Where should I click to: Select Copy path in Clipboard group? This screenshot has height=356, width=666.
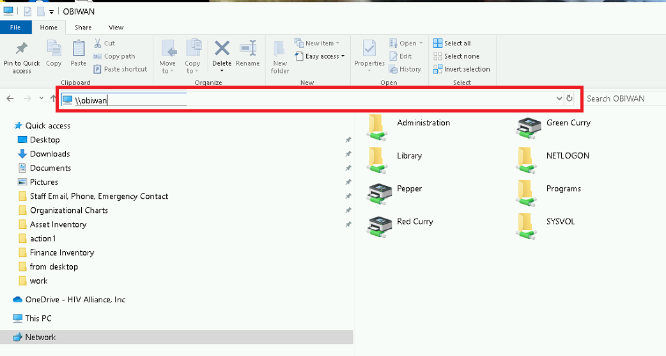point(114,56)
